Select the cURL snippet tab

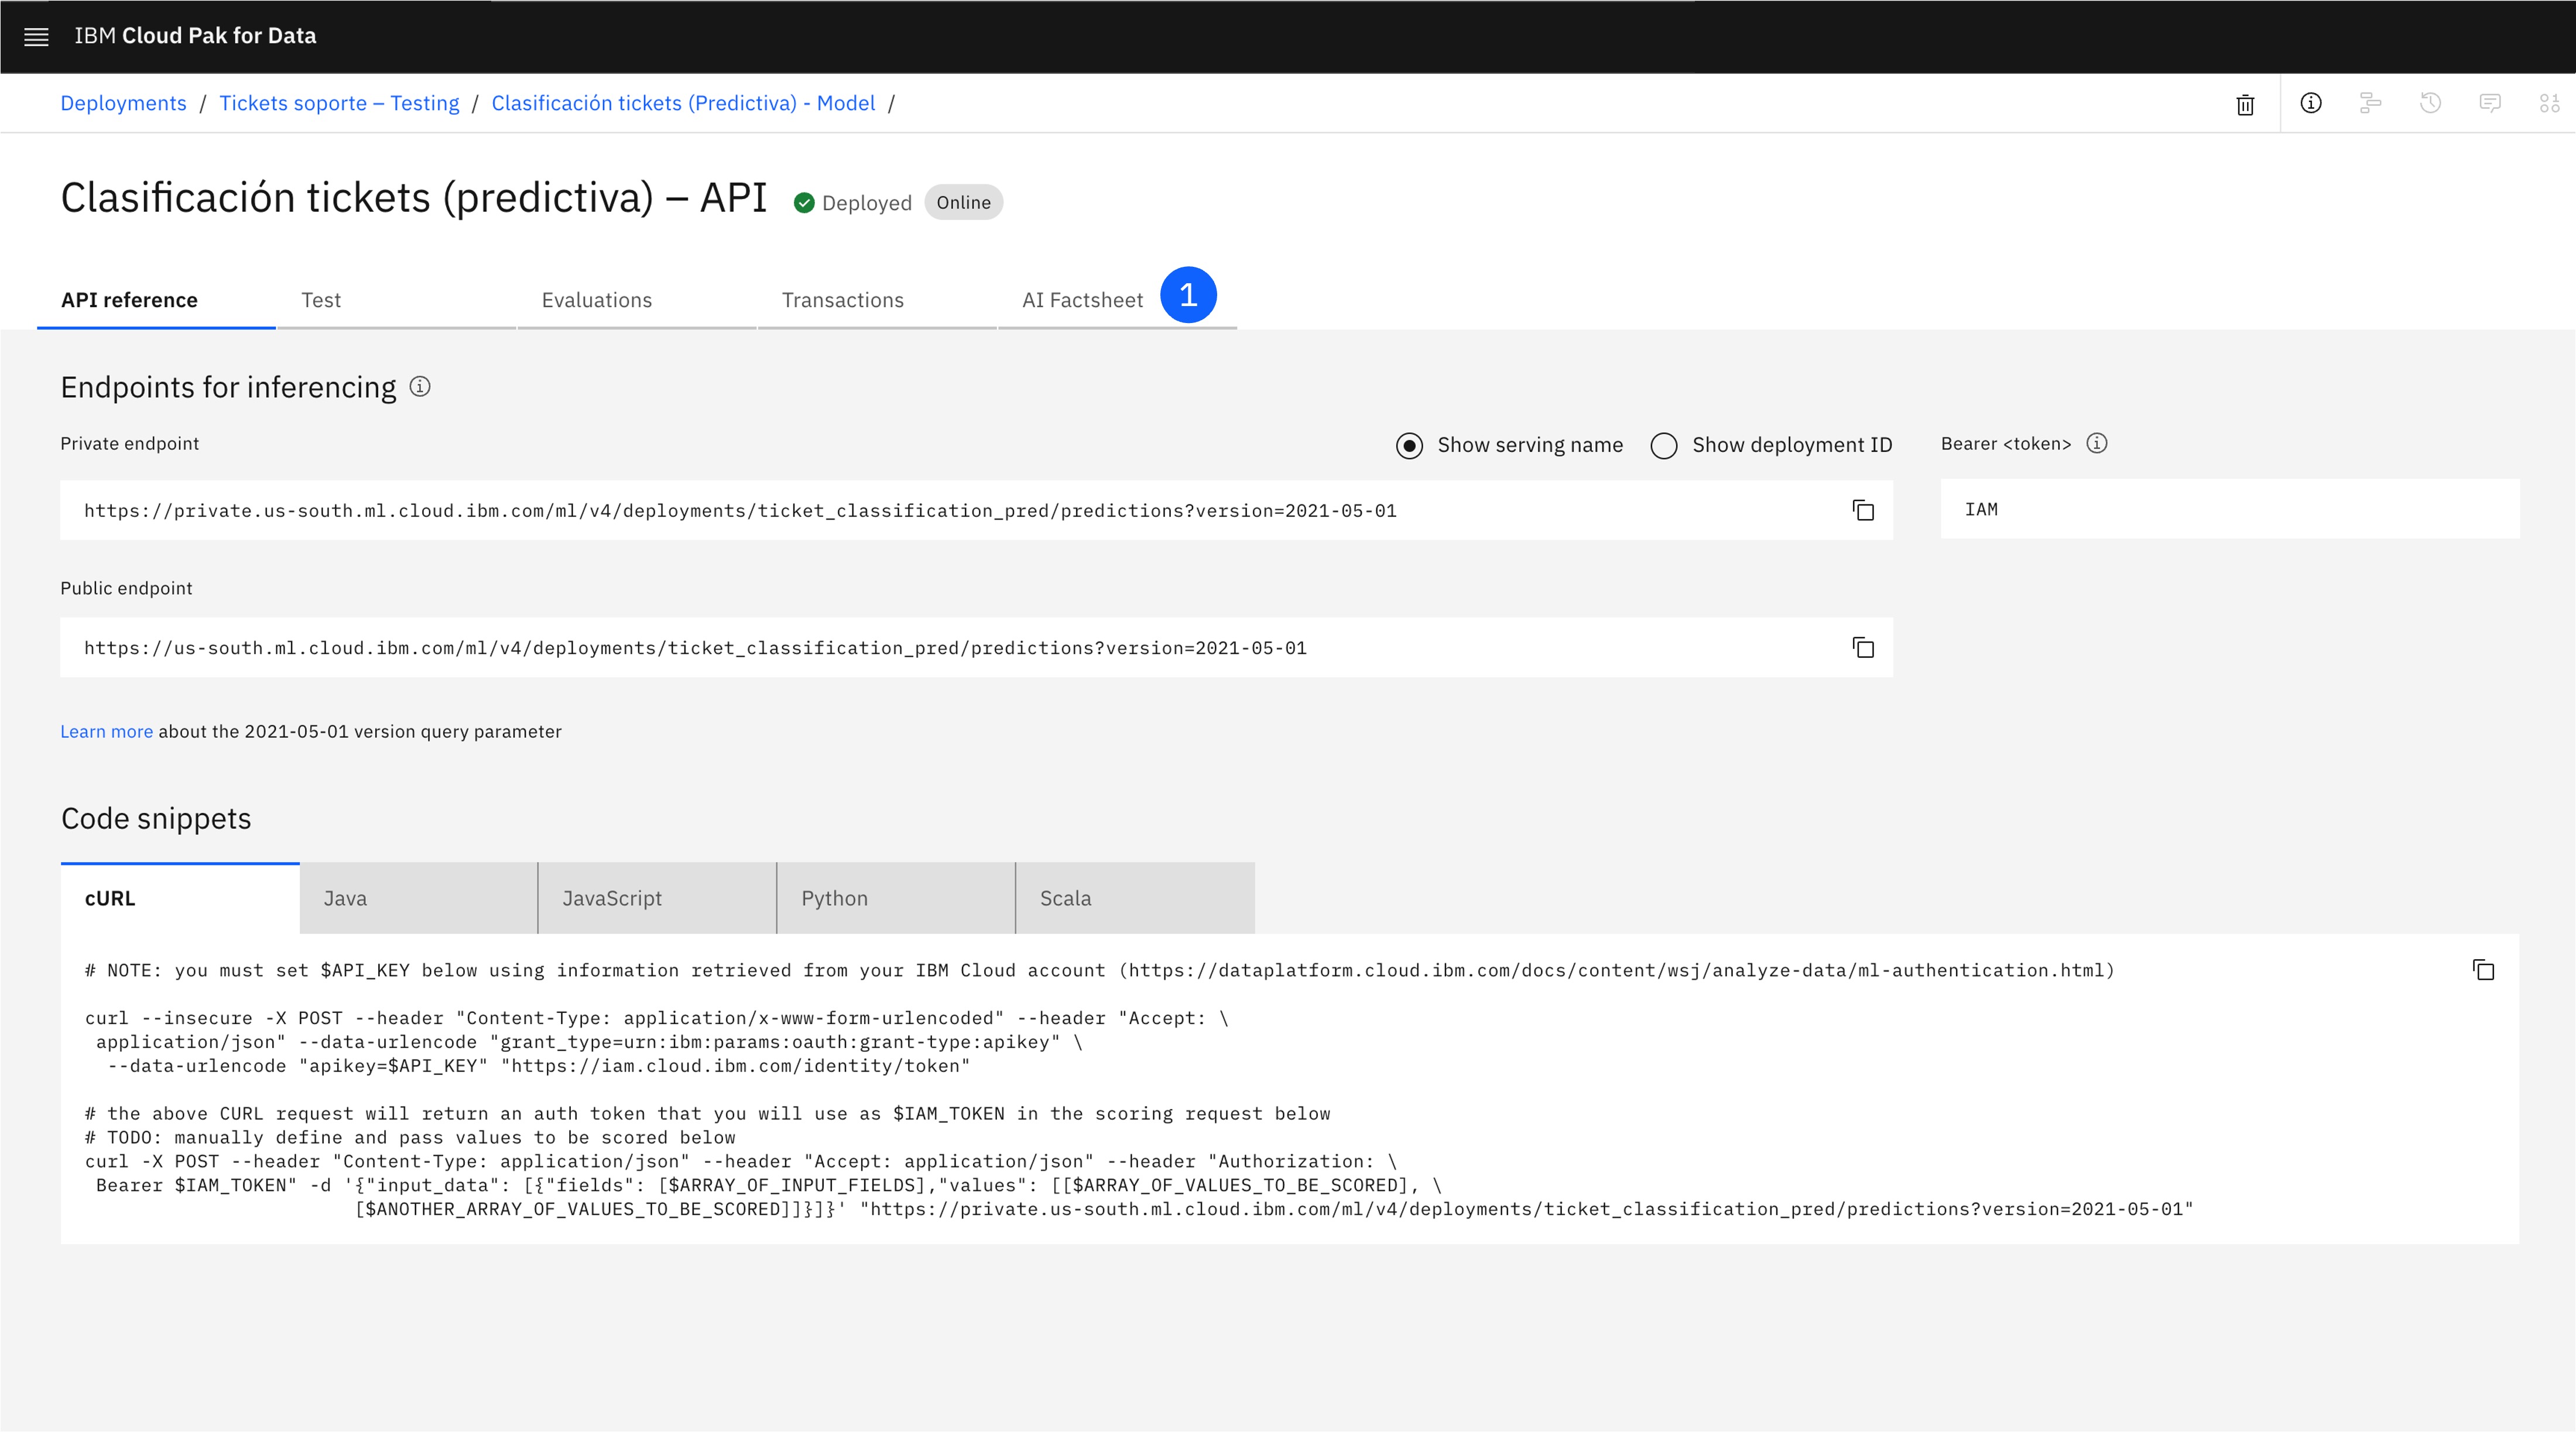[180, 898]
